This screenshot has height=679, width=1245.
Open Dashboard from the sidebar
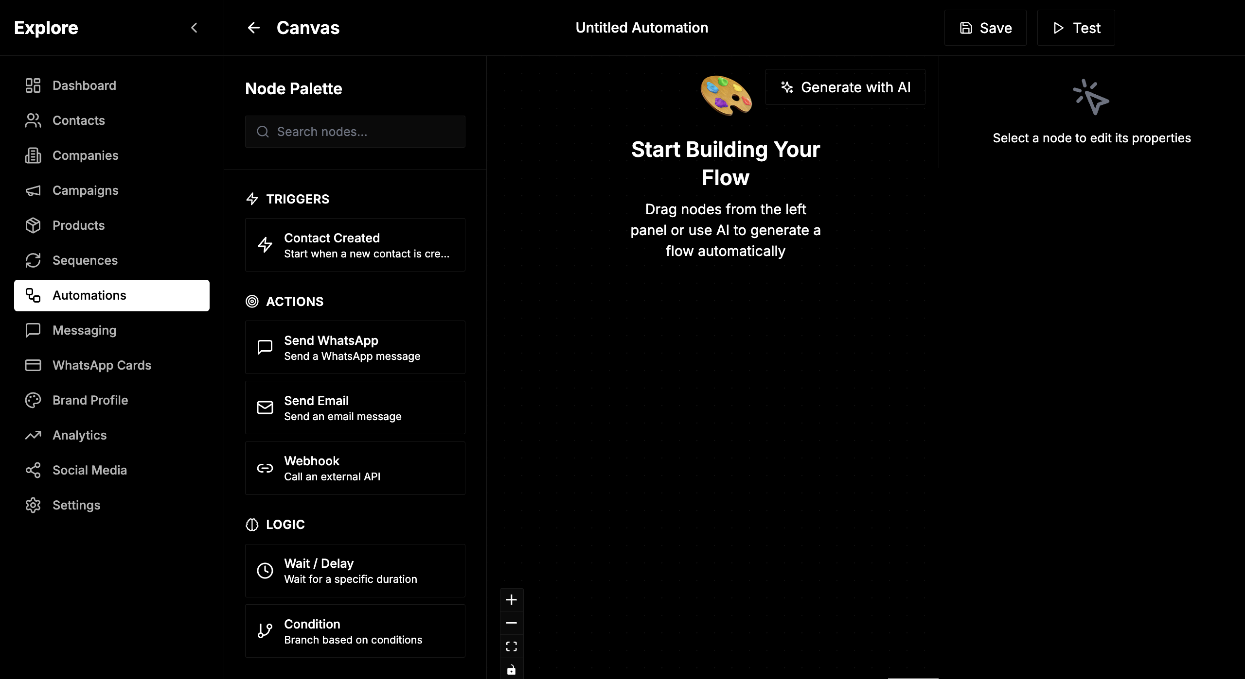tap(84, 85)
